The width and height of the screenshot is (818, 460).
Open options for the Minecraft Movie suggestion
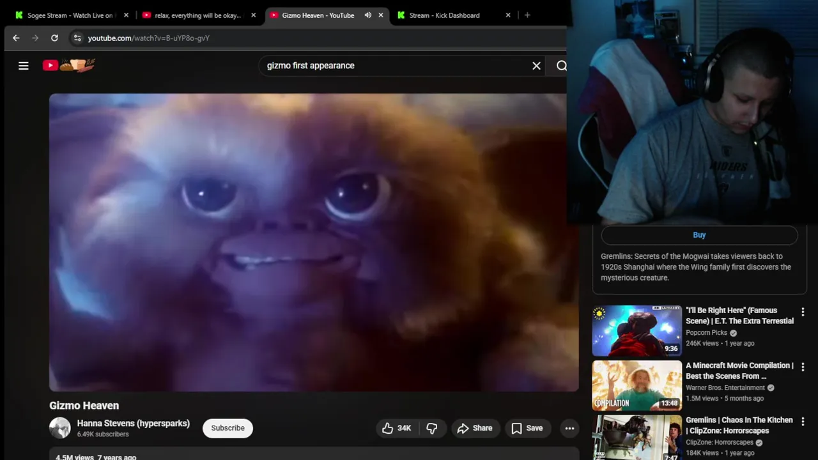[x=803, y=367]
